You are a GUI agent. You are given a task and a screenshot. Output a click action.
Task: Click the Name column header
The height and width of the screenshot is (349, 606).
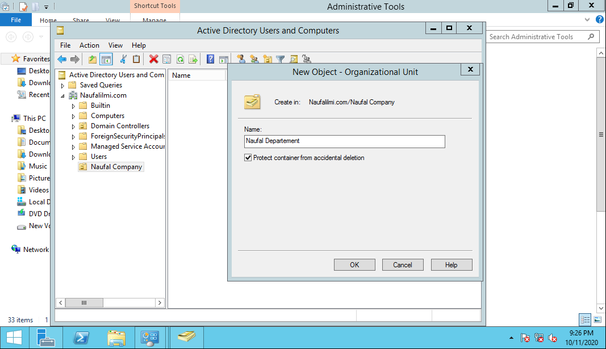(x=197, y=75)
